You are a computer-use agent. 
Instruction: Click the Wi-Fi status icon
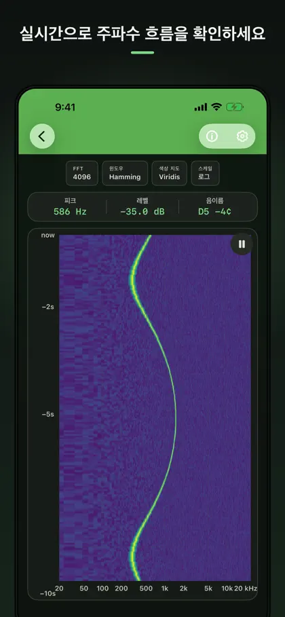[x=216, y=107]
